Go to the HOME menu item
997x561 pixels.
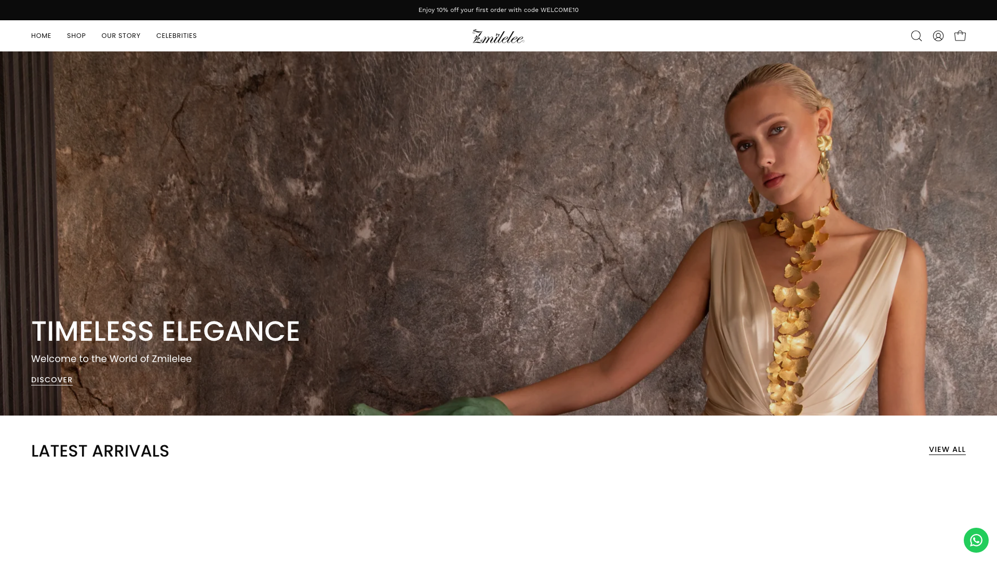click(41, 36)
